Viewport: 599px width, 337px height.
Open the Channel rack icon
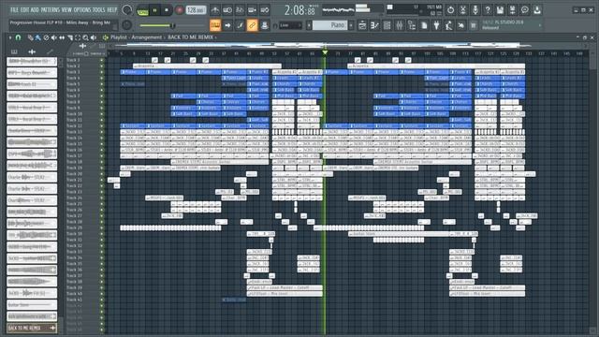pyautogui.click(x=387, y=25)
